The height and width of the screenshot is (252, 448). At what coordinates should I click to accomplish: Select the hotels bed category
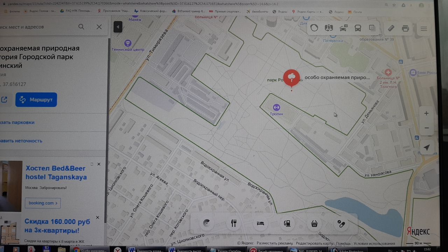pyautogui.click(x=260, y=223)
